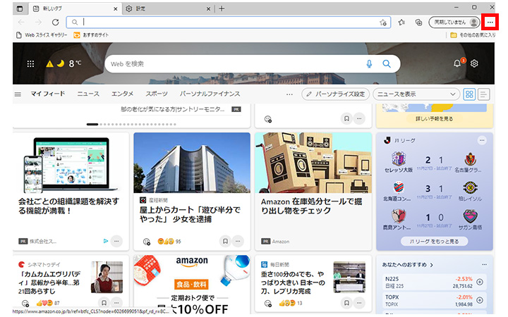Close the 新しいタブ tab

(x=115, y=9)
